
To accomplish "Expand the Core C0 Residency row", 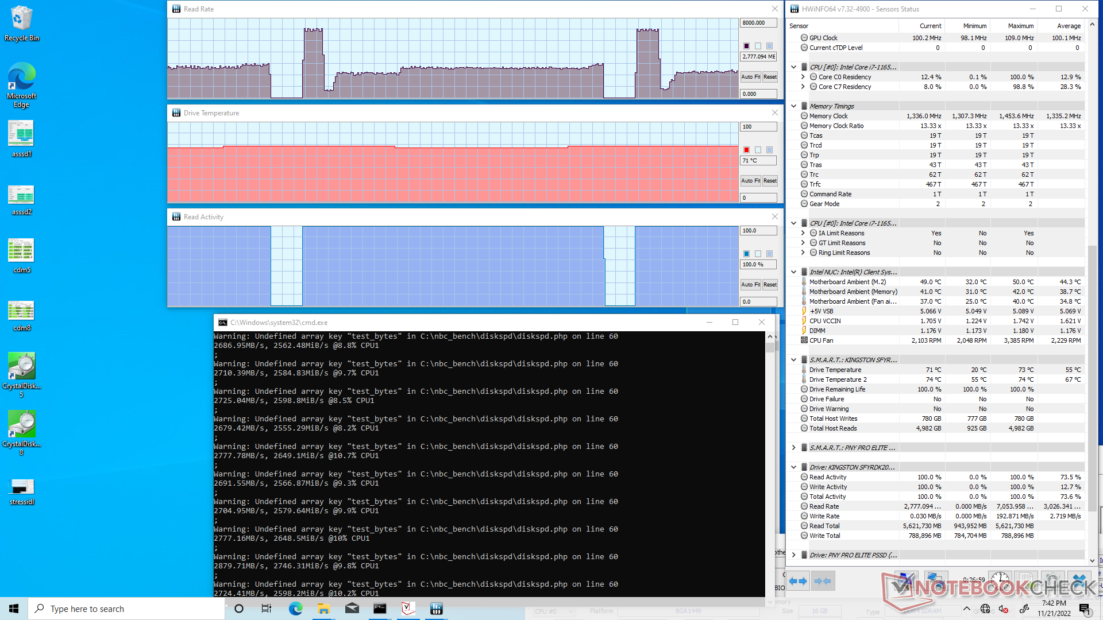I will click(803, 77).
